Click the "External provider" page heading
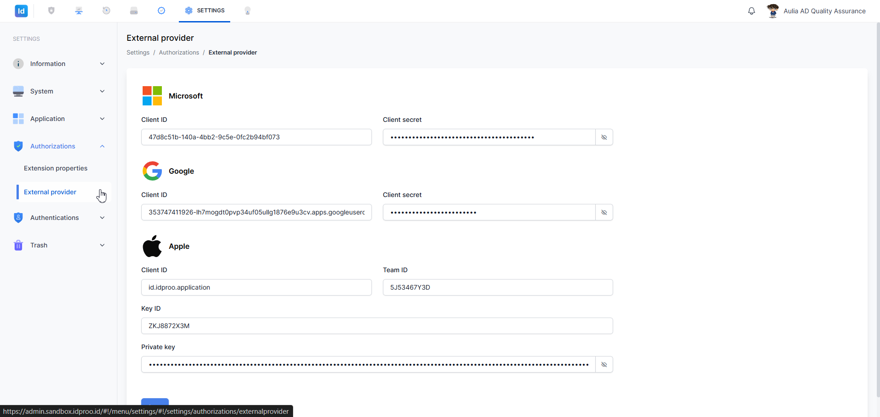The width and height of the screenshot is (880, 417). tap(160, 38)
